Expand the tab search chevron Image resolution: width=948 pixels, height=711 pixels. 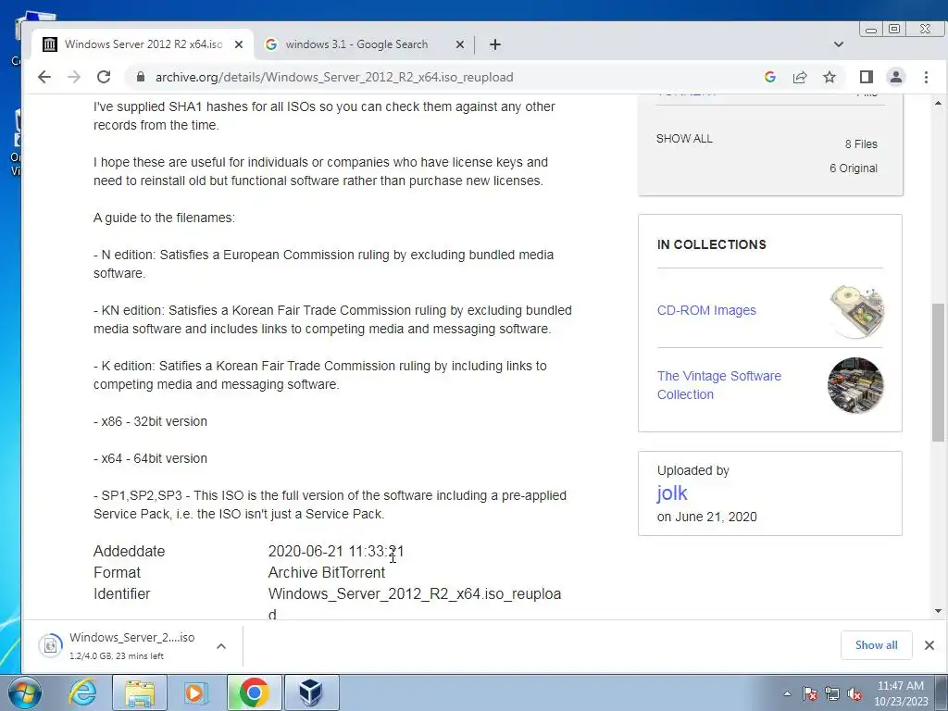tap(838, 44)
